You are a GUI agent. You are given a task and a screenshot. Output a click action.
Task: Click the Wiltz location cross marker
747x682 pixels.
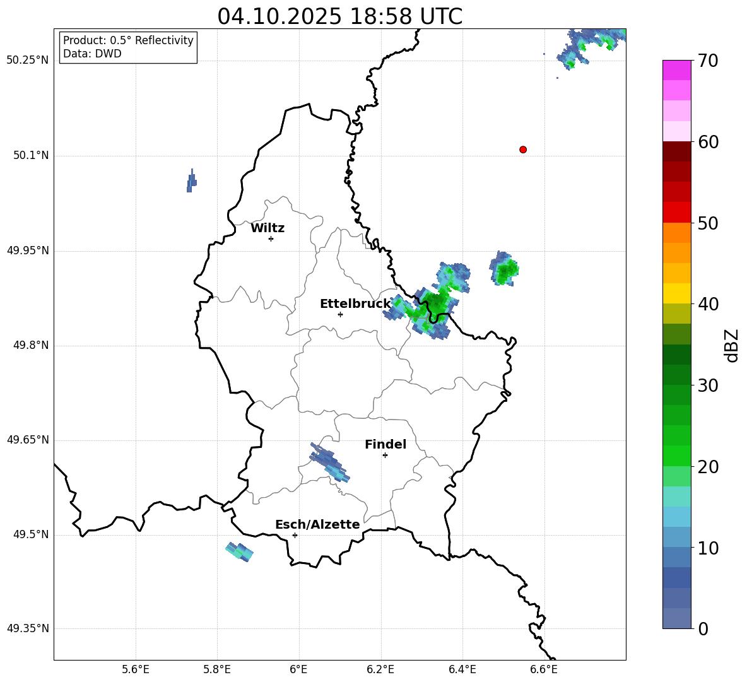(x=271, y=238)
